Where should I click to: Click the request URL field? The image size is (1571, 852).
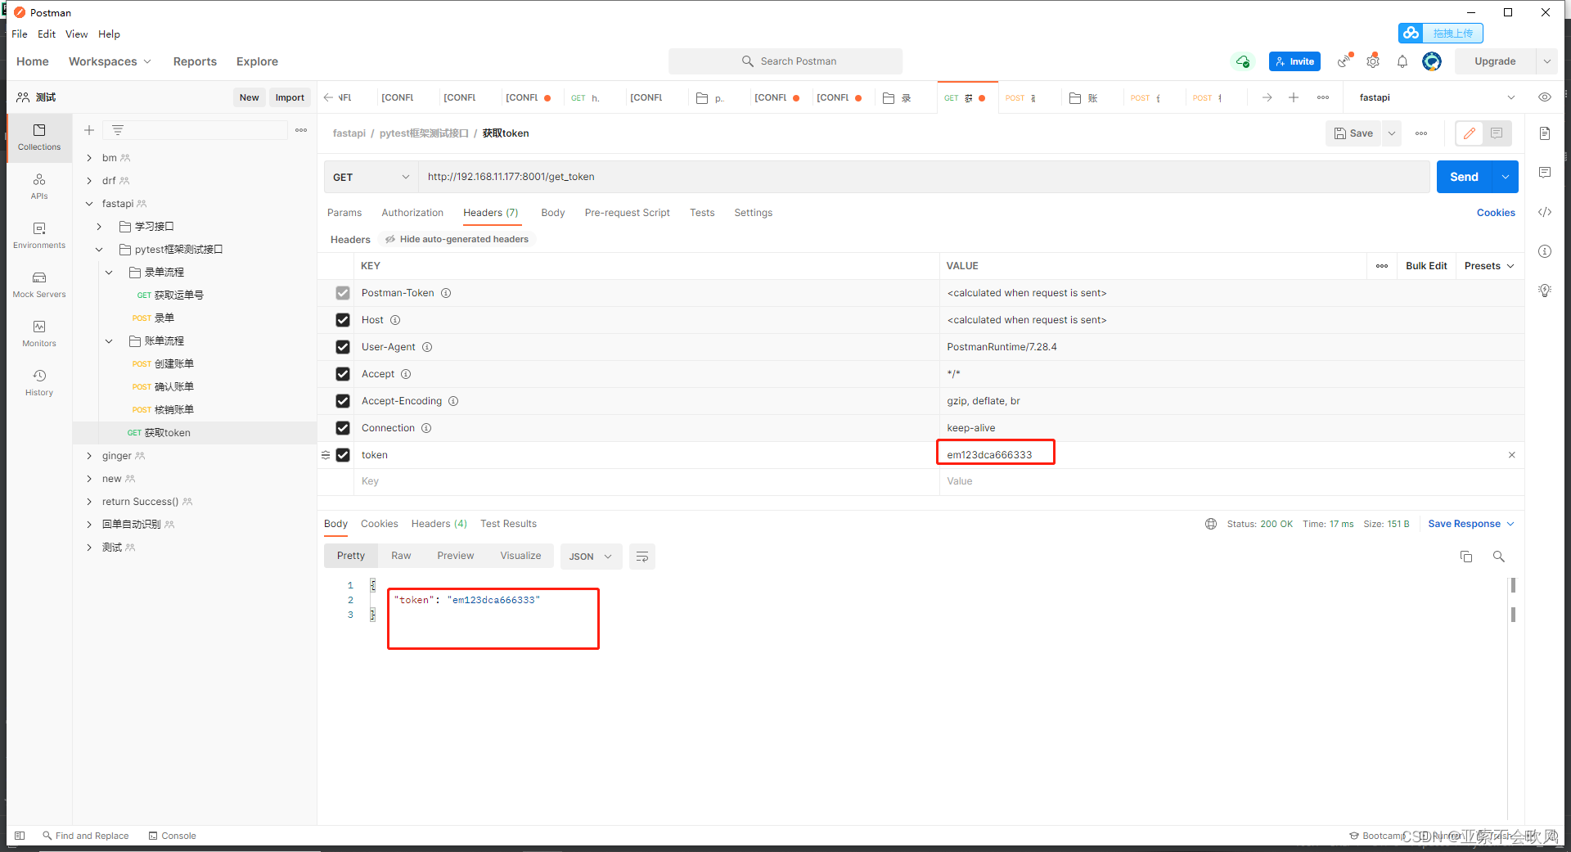[924, 177]
